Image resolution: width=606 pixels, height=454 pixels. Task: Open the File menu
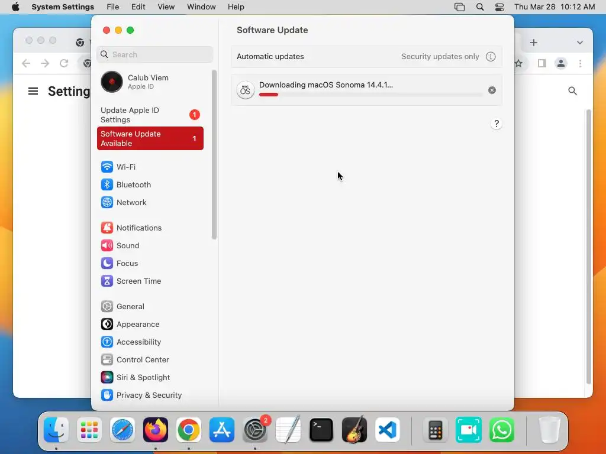click(113, 7)
